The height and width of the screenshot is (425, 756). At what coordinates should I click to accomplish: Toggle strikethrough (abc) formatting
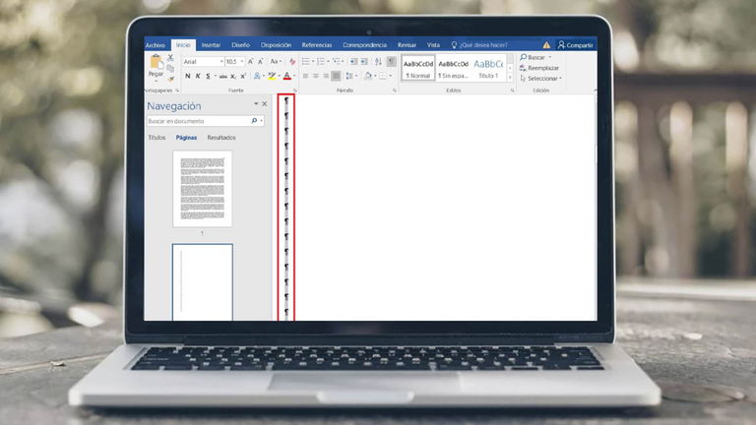222,76
